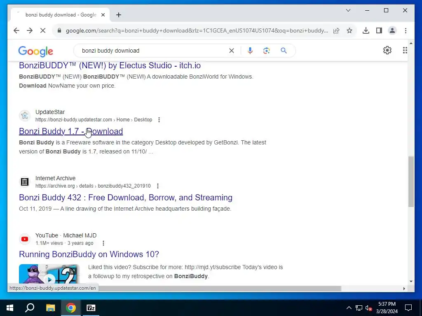Open more options for the YouTube result
The height and width of the screenshot is (316, 422).
(103, 243)
